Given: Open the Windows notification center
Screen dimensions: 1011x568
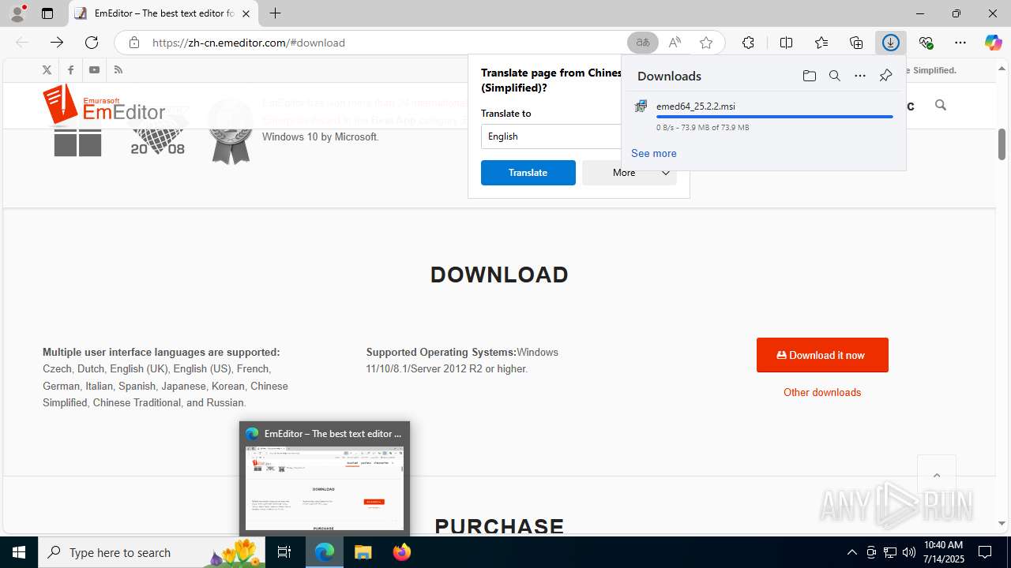Looking at the screenshot, I should (x=985, y=552).
